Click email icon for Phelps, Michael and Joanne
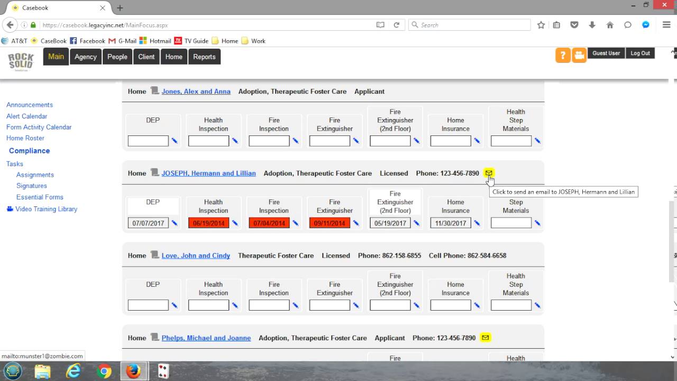The width and height of the screenshot is (677, 381). (x=486, y=338)
